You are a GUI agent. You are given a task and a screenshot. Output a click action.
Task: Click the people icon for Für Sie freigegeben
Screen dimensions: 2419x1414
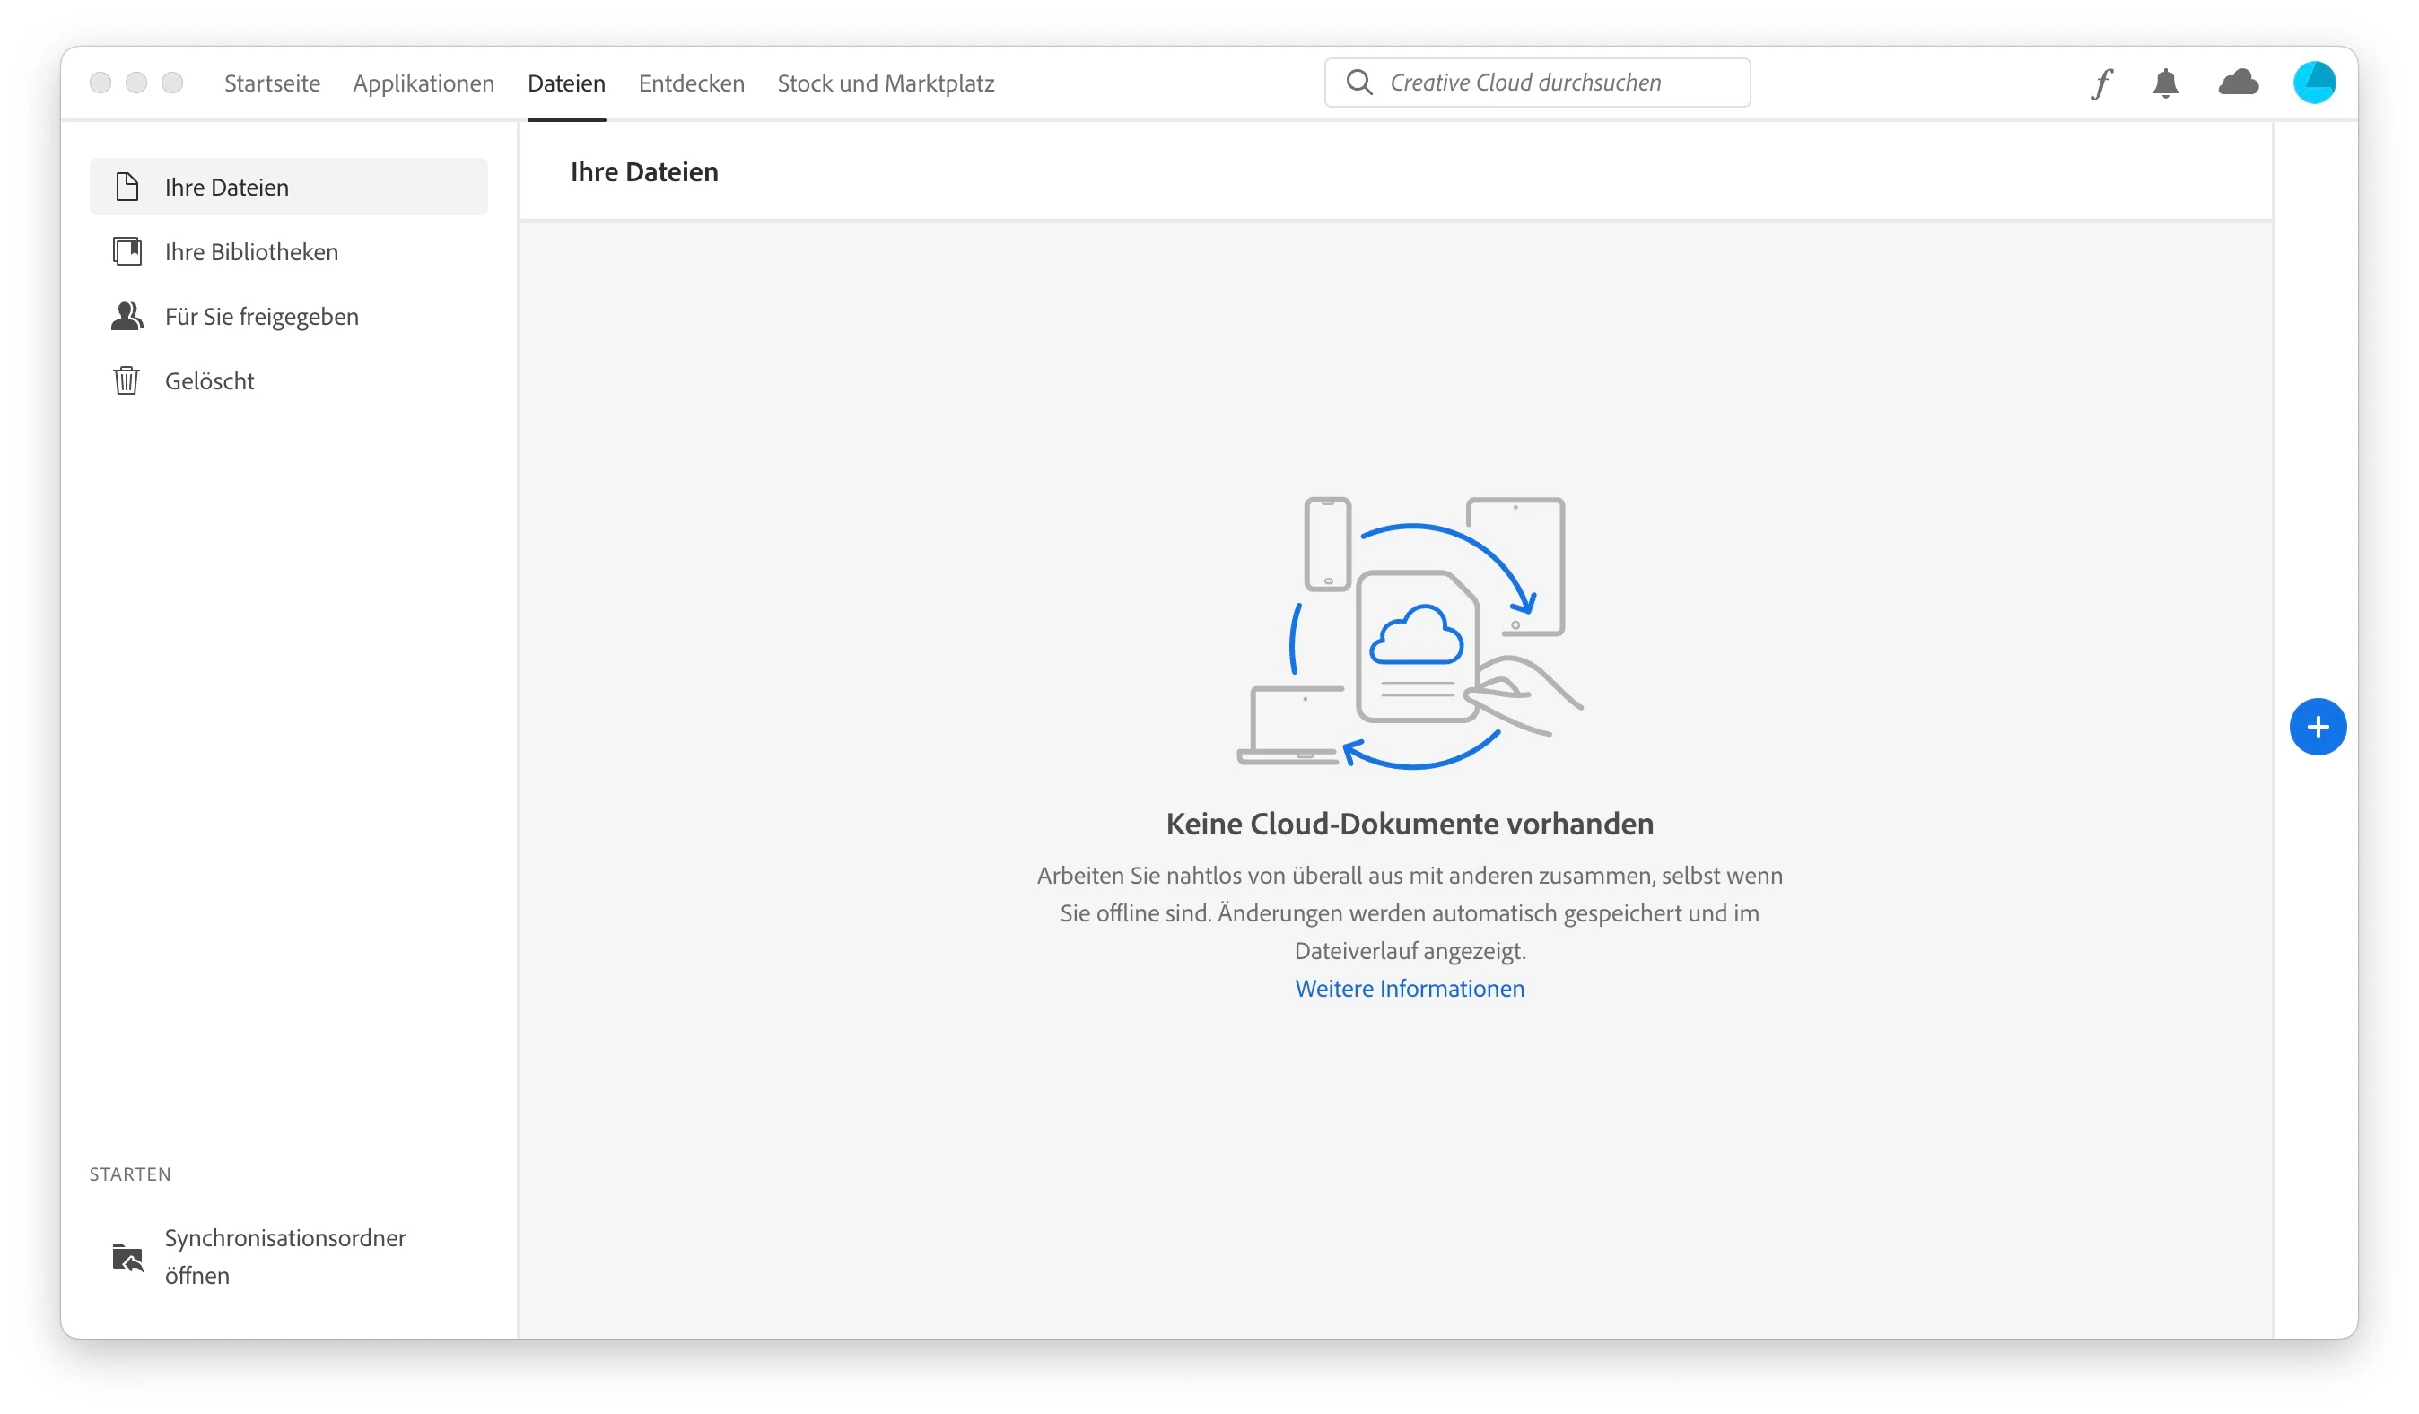(x=127, y=316)
